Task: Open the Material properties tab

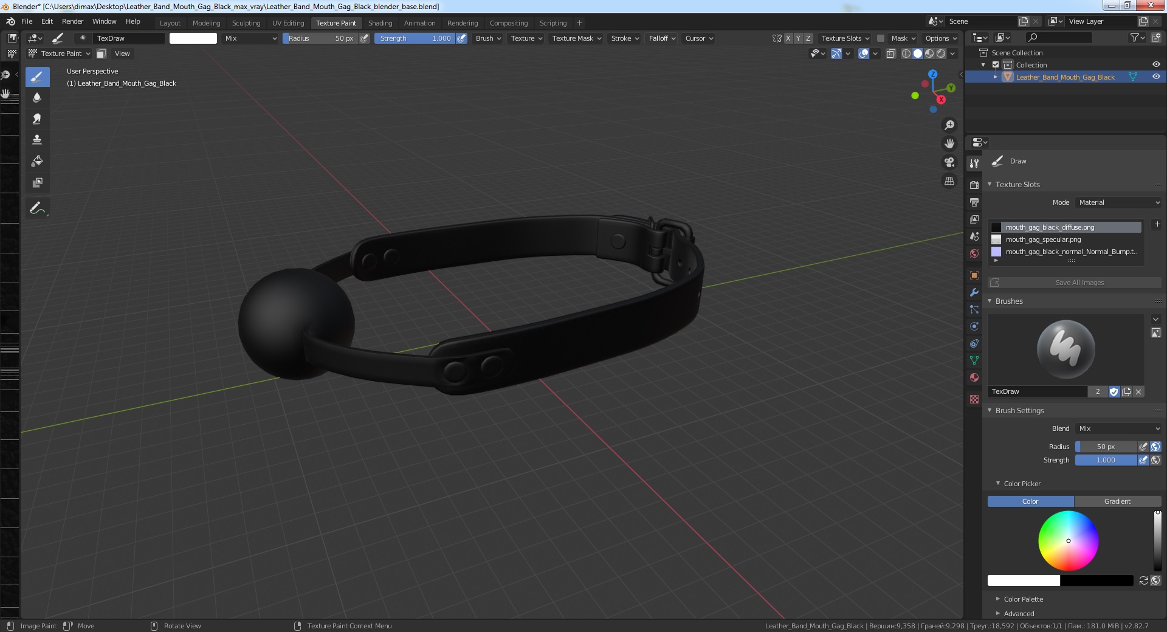Action: (974, 377)
